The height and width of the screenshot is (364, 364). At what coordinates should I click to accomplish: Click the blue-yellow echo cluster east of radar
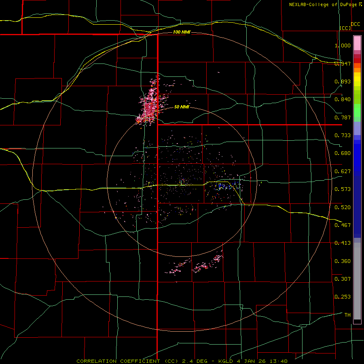(227, 186)
